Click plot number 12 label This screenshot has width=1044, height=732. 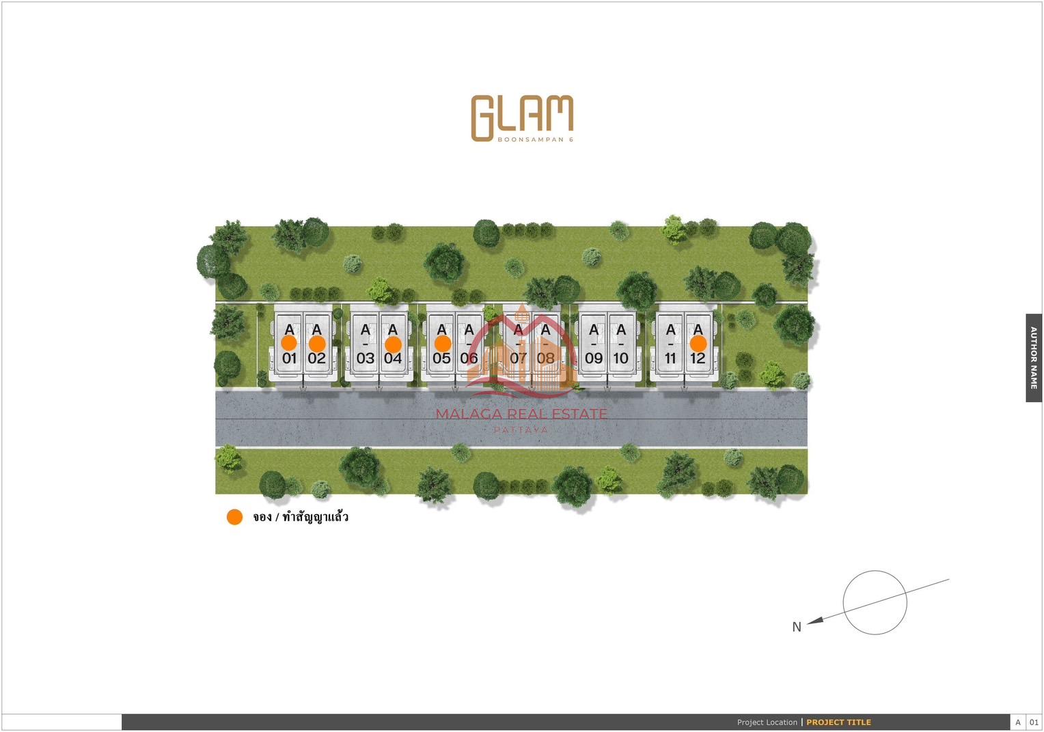pos(698,358)
